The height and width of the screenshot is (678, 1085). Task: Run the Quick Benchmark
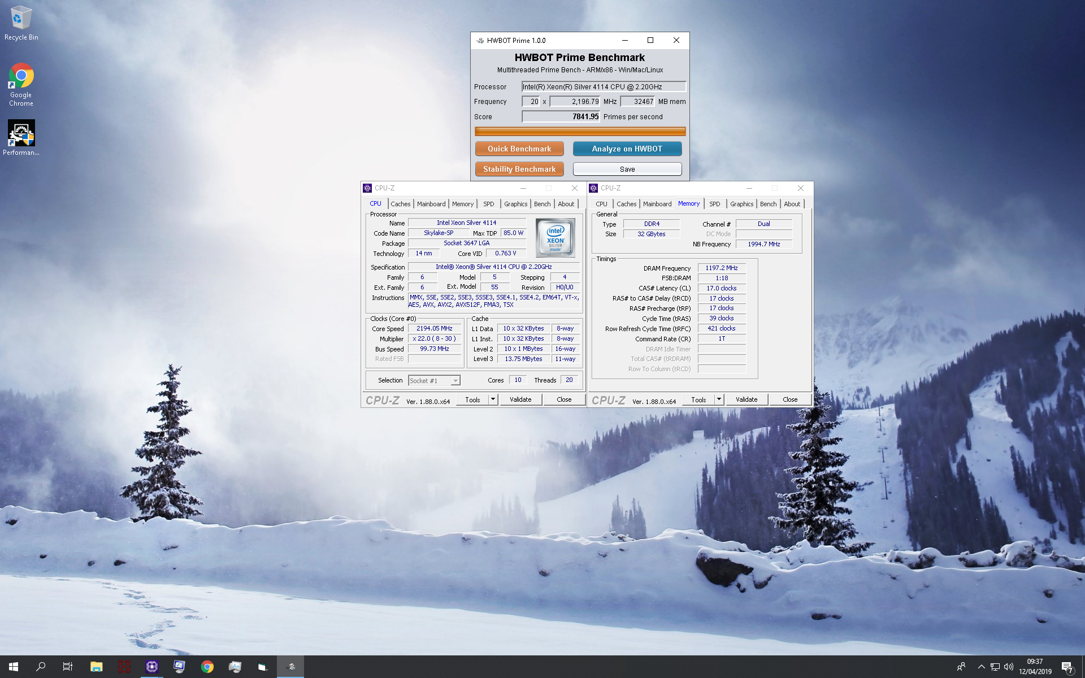click(519, 149)
